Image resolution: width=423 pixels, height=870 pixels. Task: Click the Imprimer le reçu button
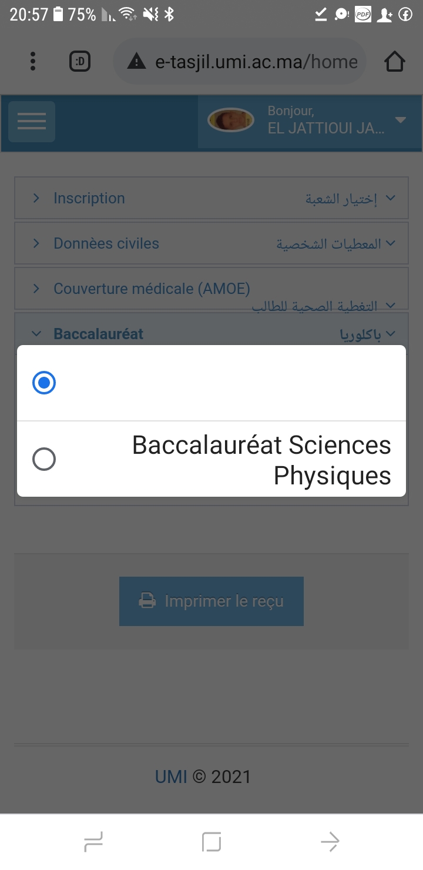(211, 601)
